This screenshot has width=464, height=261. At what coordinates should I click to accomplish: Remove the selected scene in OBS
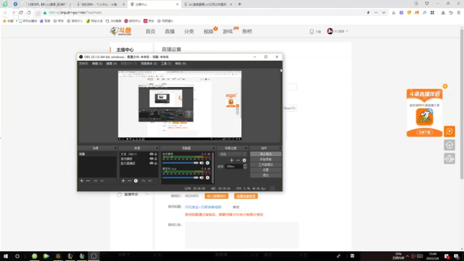click(88, 181)
